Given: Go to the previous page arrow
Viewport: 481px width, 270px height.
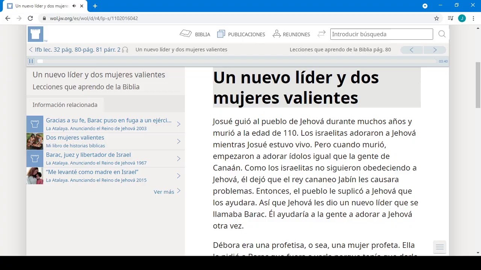Looking at the screenshot, I should coord(411,49).
